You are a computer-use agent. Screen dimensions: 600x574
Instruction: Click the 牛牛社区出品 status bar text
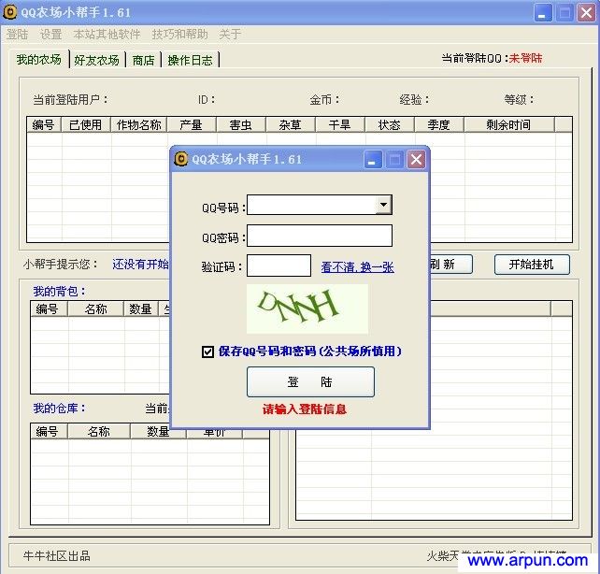click(x=57, y=555)
